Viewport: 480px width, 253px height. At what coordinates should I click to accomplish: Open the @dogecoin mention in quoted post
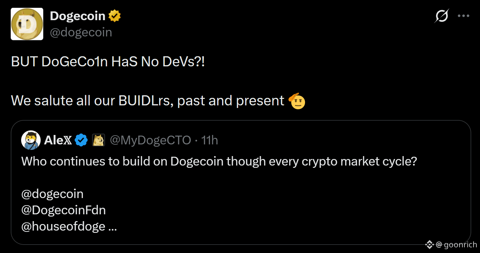(x=52, y=194)
